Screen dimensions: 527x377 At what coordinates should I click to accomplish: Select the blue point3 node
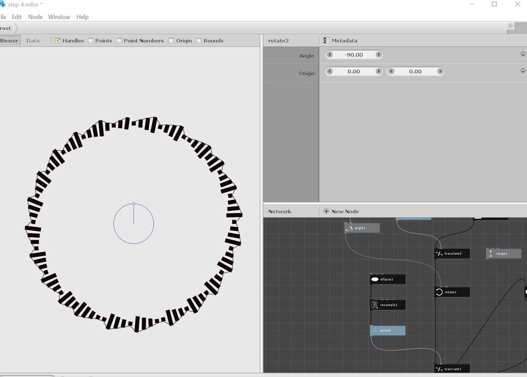tap(387, 331)
